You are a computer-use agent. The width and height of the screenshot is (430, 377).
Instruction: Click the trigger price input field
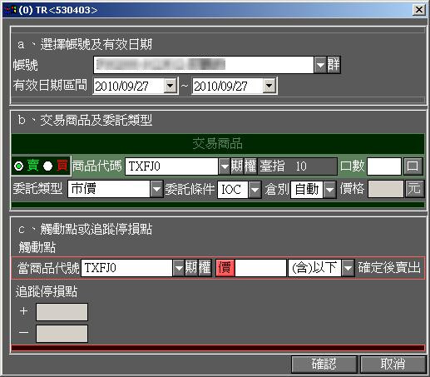260,268
